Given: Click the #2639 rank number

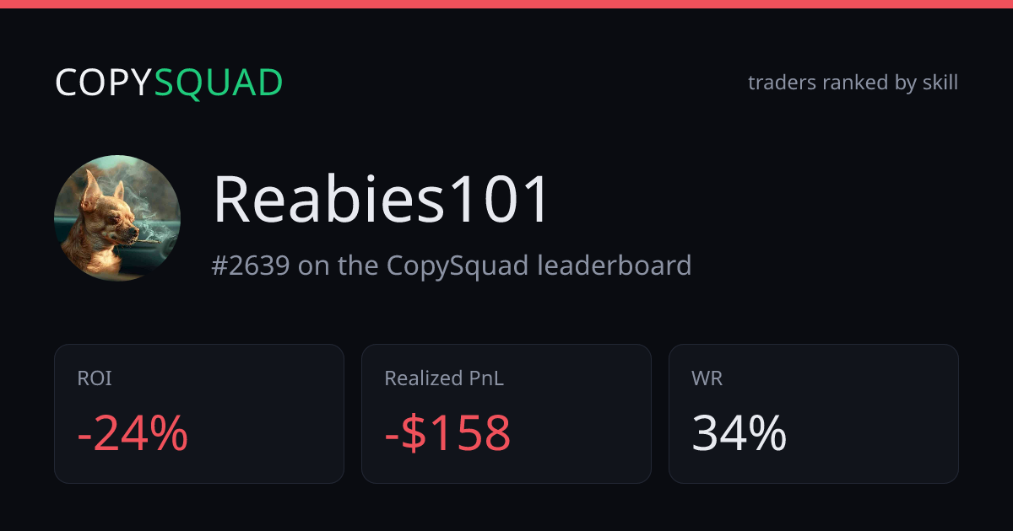Looking at the screenshot, I should tap(251, 265).
